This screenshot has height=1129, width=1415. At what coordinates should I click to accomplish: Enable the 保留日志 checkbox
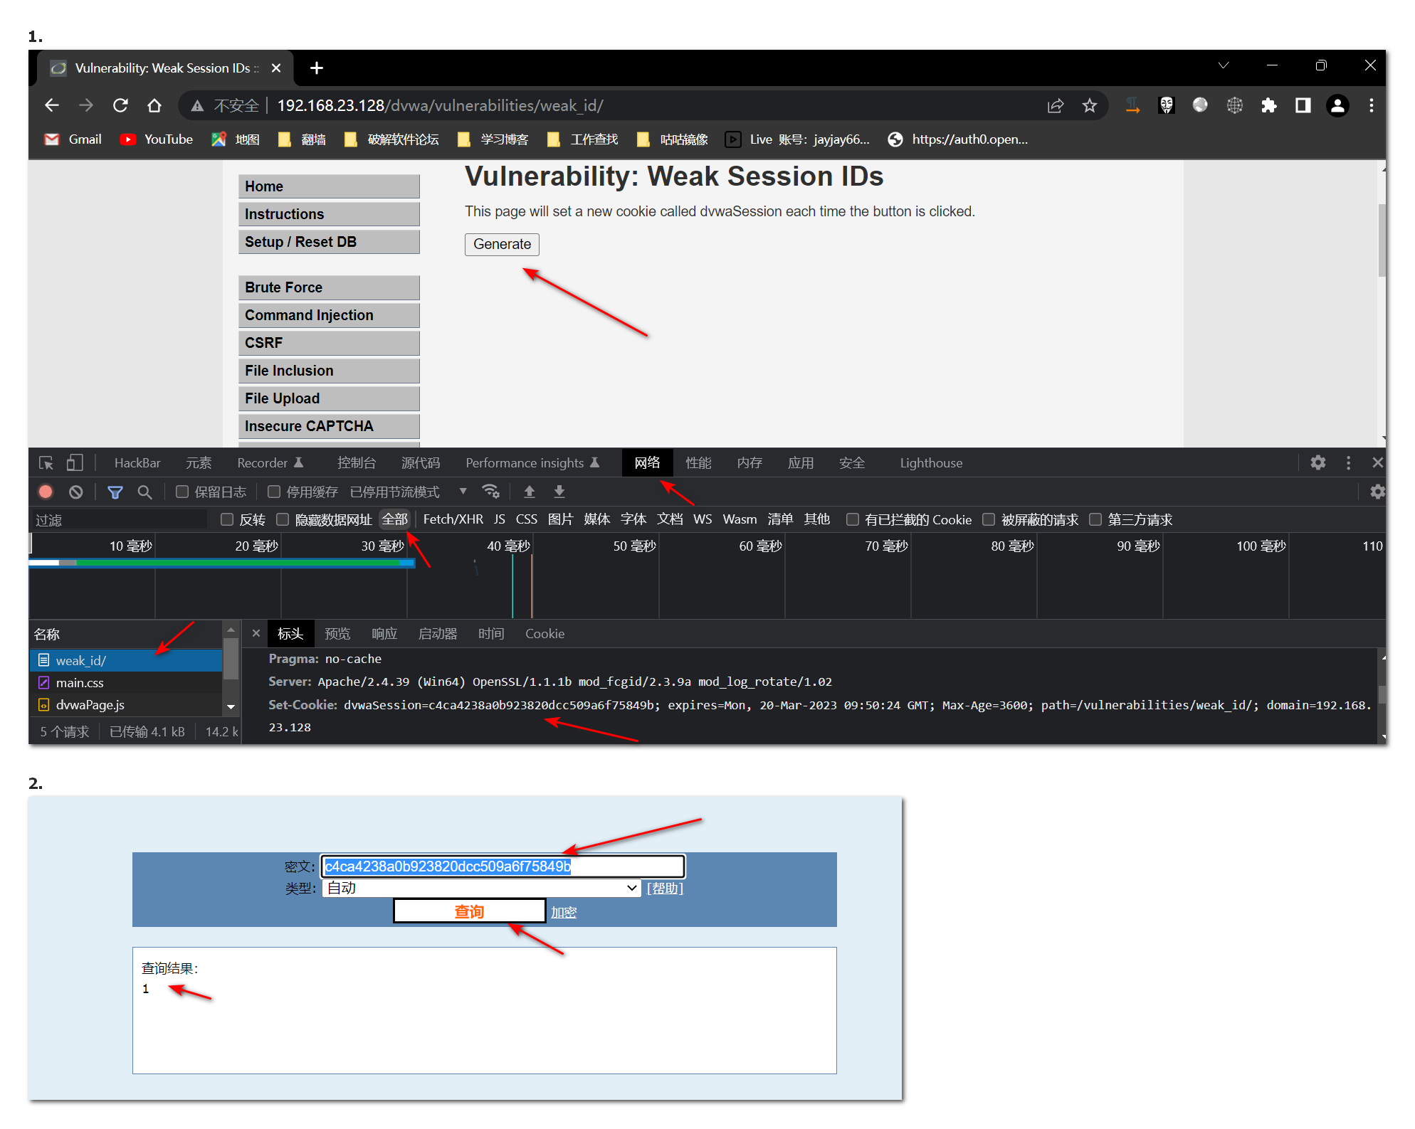[182, 492]
